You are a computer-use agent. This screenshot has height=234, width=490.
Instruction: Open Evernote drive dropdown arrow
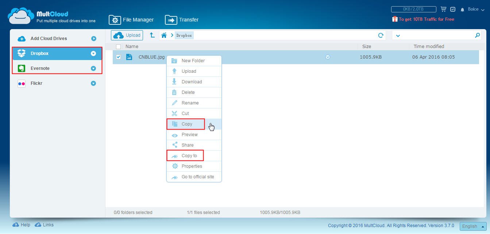(93, 68)
